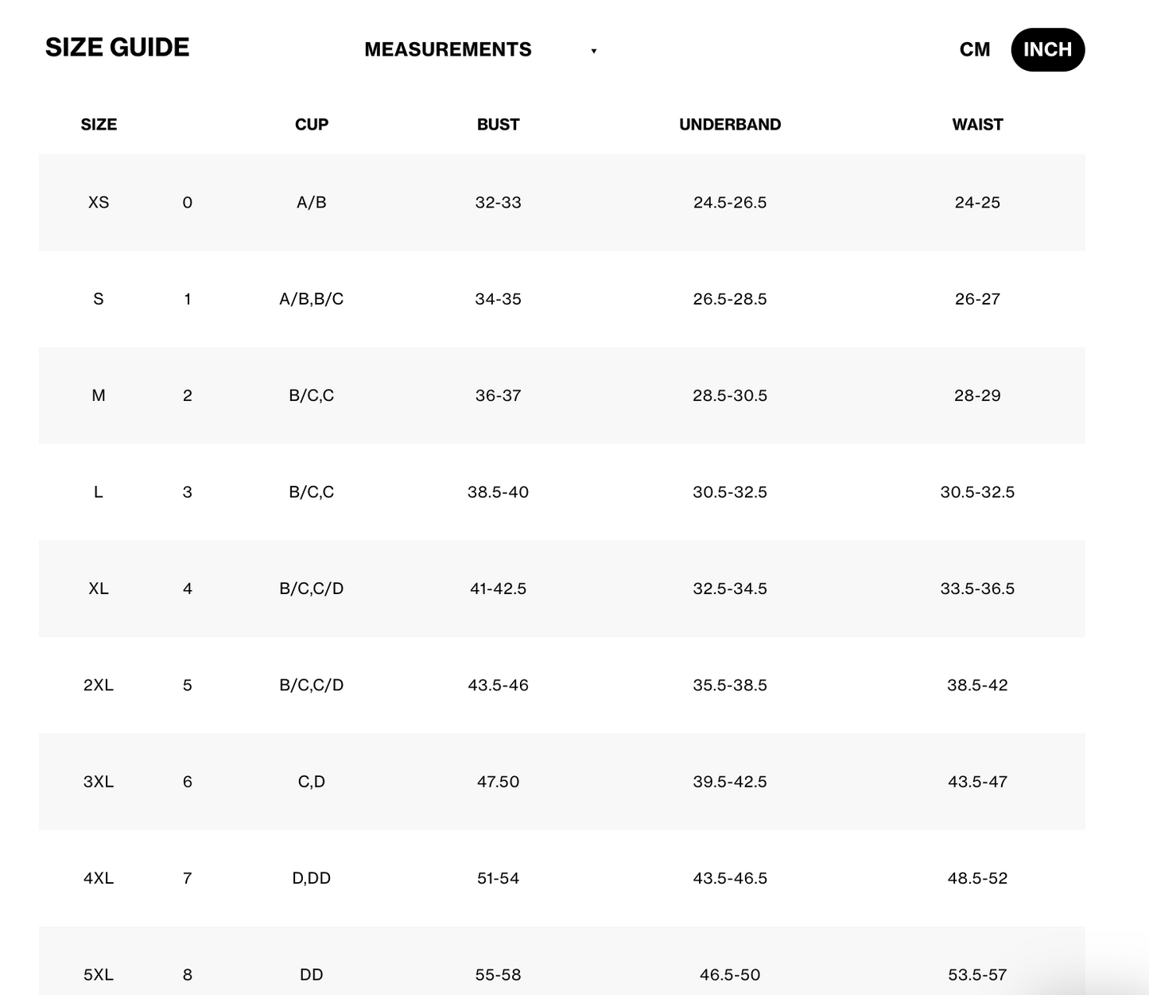Click bust value 47.50 for 3XL

pos(498,782)
